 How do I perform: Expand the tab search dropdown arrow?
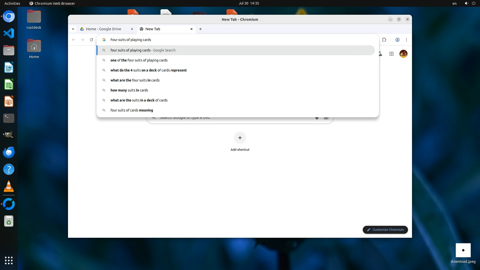coord(73,29)
